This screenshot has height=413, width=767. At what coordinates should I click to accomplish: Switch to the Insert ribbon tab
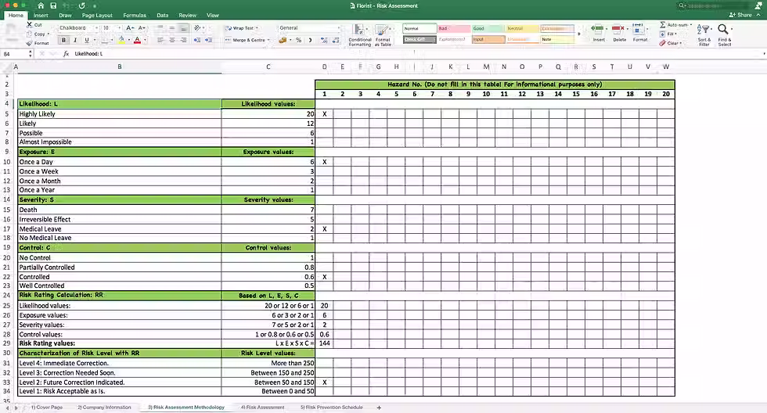(41, 15)
